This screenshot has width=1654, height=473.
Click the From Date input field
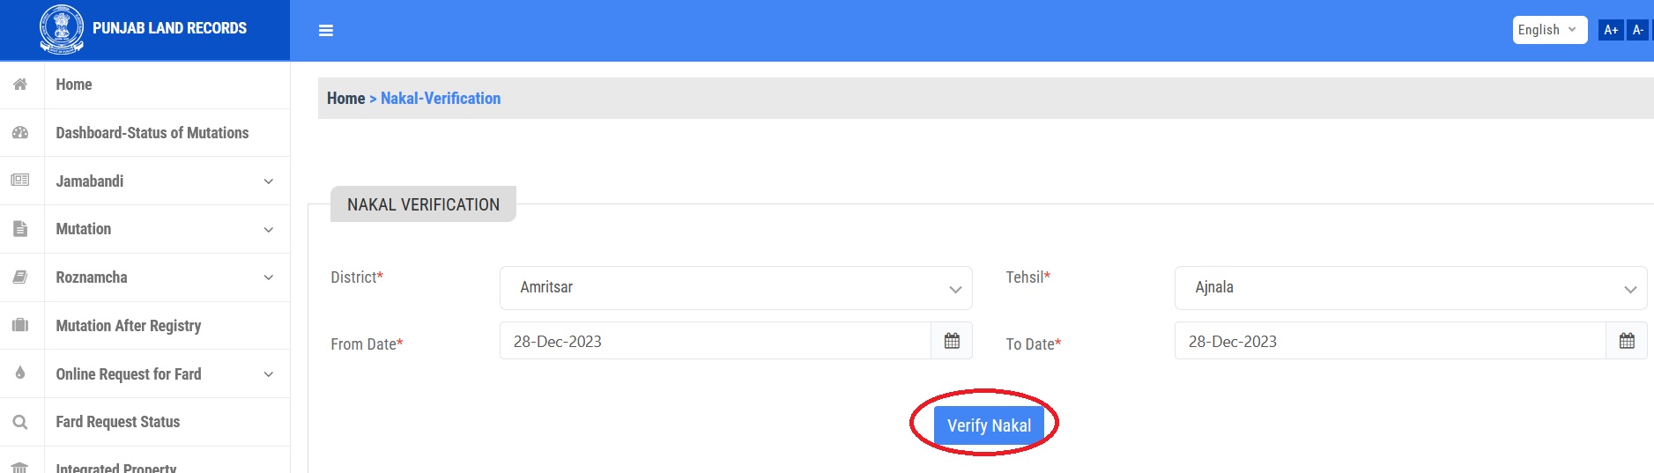[x=715, y=341]
